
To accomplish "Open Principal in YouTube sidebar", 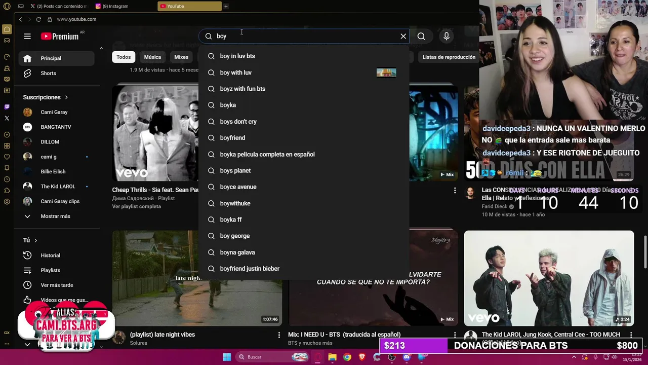I will [56, 58].
